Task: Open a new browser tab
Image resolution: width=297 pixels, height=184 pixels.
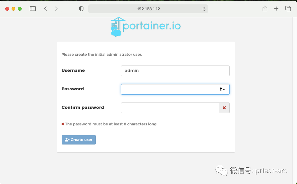Action: tap(276, 9)
